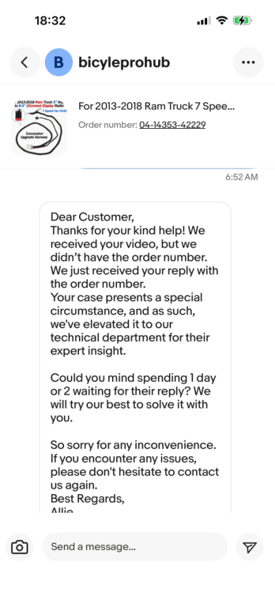Image resolution: width=275 pixels, height=596 pixels.
Task: Focus the 'Send a message...' text field
Action: tap(135, 547)
